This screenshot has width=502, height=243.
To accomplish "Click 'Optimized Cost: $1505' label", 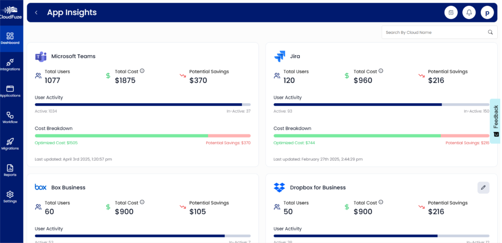I will 56,143.
